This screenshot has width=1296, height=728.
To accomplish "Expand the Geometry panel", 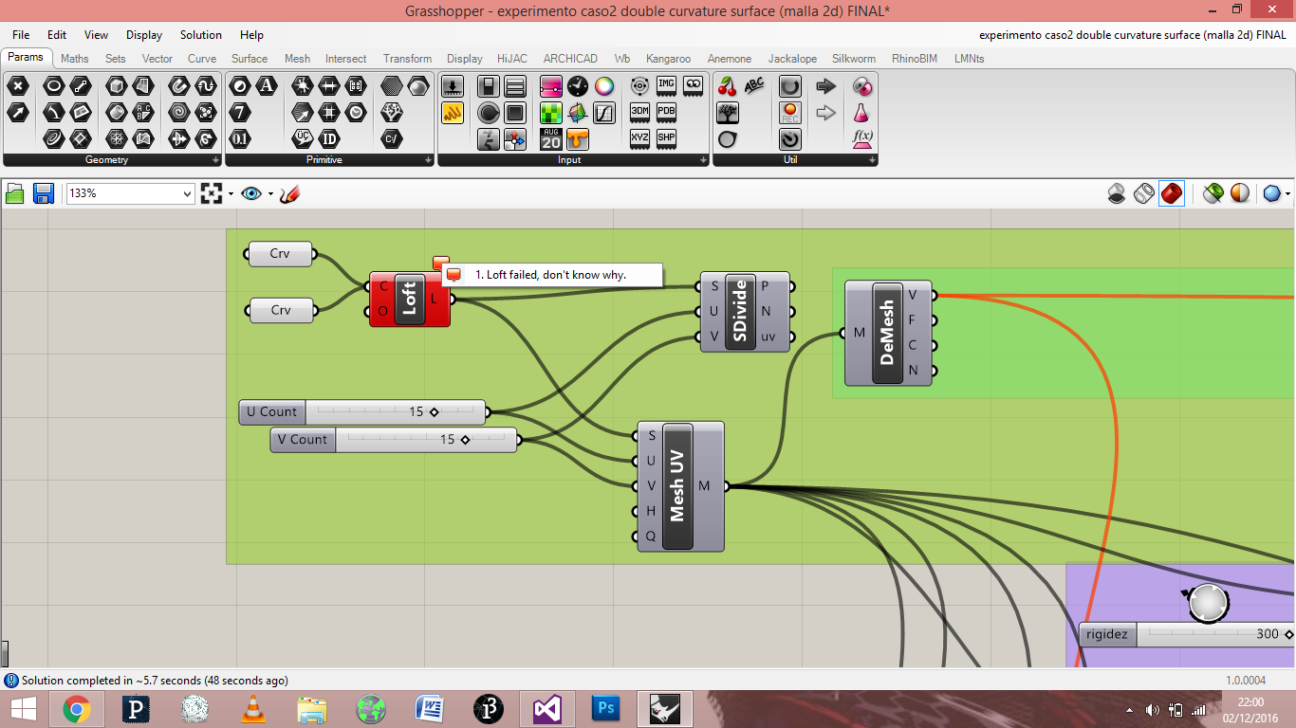I will 215,160.
